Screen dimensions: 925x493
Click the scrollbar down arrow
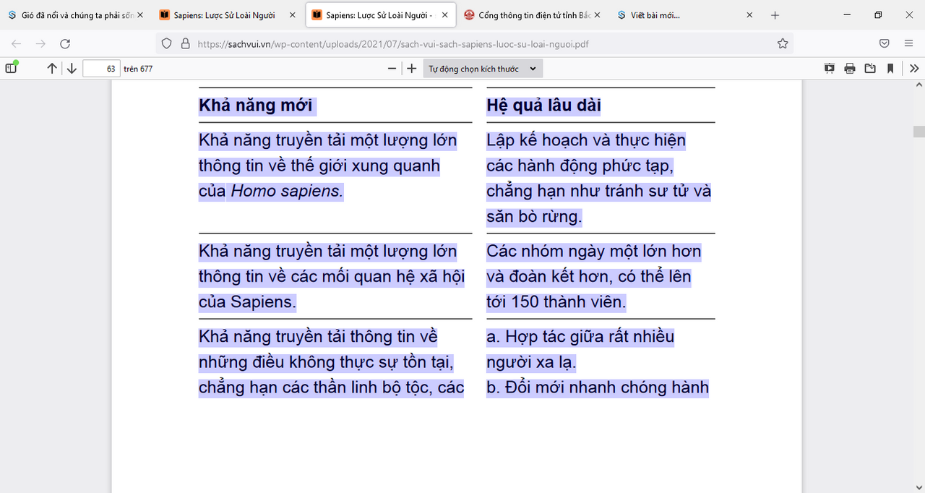coord(919,487)
